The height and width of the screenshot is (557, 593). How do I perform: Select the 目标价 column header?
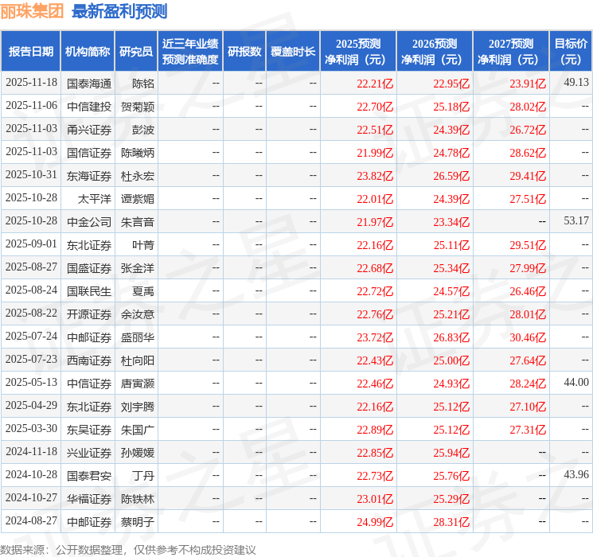(571, 52)
